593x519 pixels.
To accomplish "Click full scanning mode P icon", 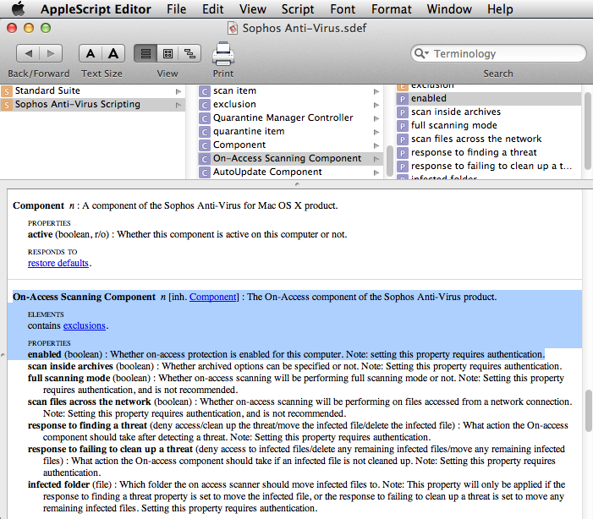I will point(403,126).
